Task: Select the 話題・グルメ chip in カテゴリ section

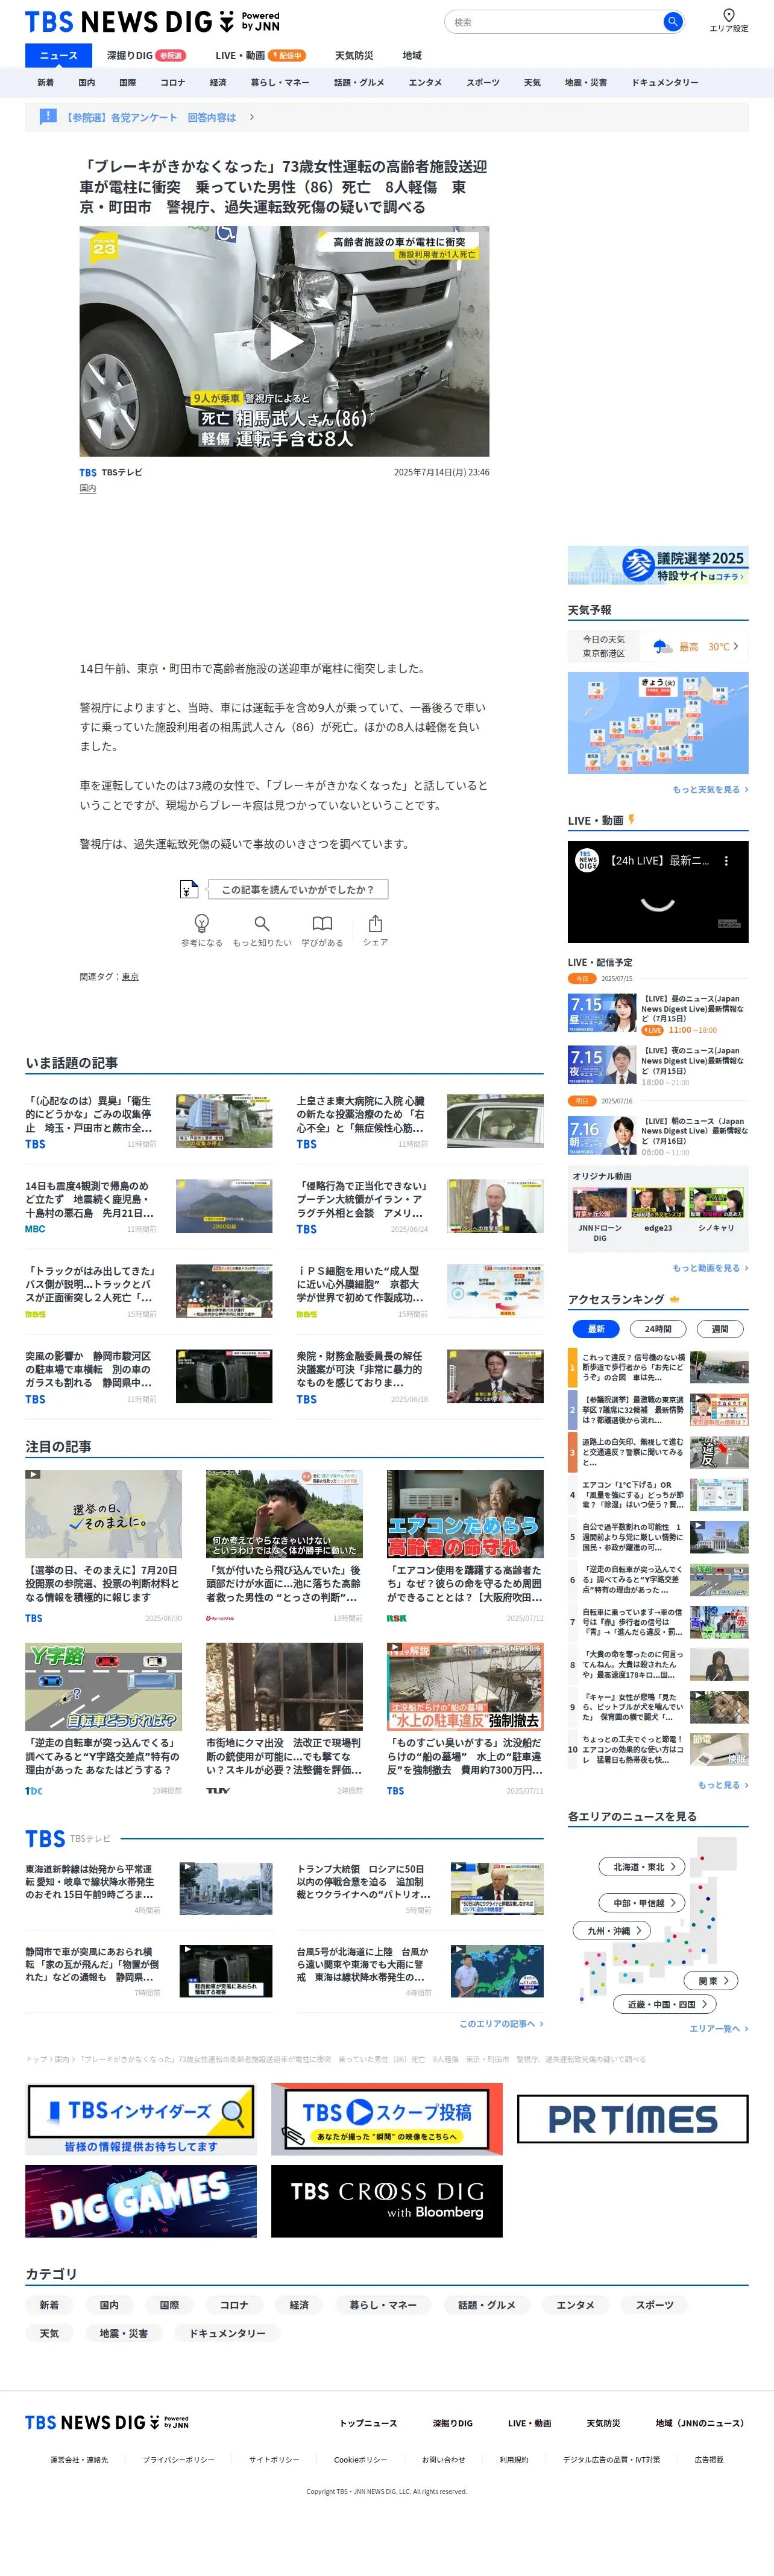Action: [486, 2305]
